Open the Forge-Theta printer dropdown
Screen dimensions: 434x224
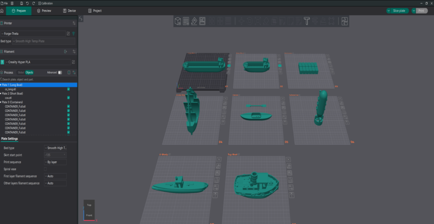pos(33,33)
